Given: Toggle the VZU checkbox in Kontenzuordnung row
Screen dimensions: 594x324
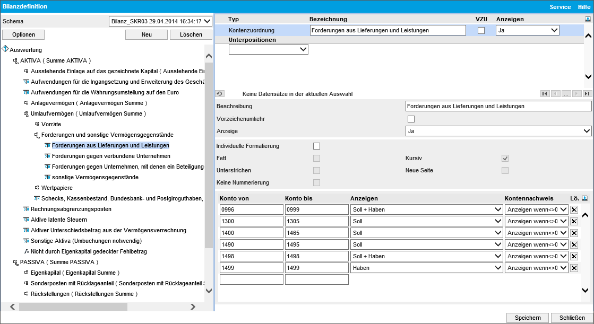Looking at the screenshot, I should 481,31.
